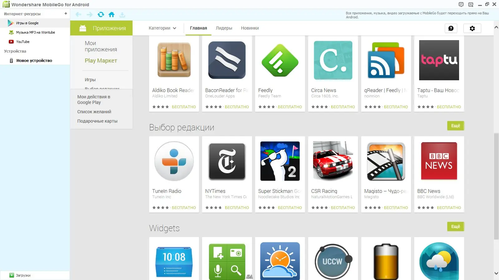Image resolution: width=499 pixels, height=280 pixels.
Task: Open the Приложения section header
Action: tap(101, 28)
